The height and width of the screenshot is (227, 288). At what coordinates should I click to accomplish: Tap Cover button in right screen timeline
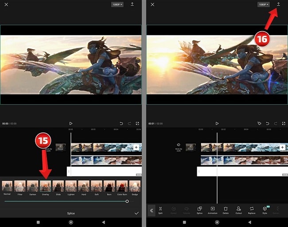click(x=191, y=147)
